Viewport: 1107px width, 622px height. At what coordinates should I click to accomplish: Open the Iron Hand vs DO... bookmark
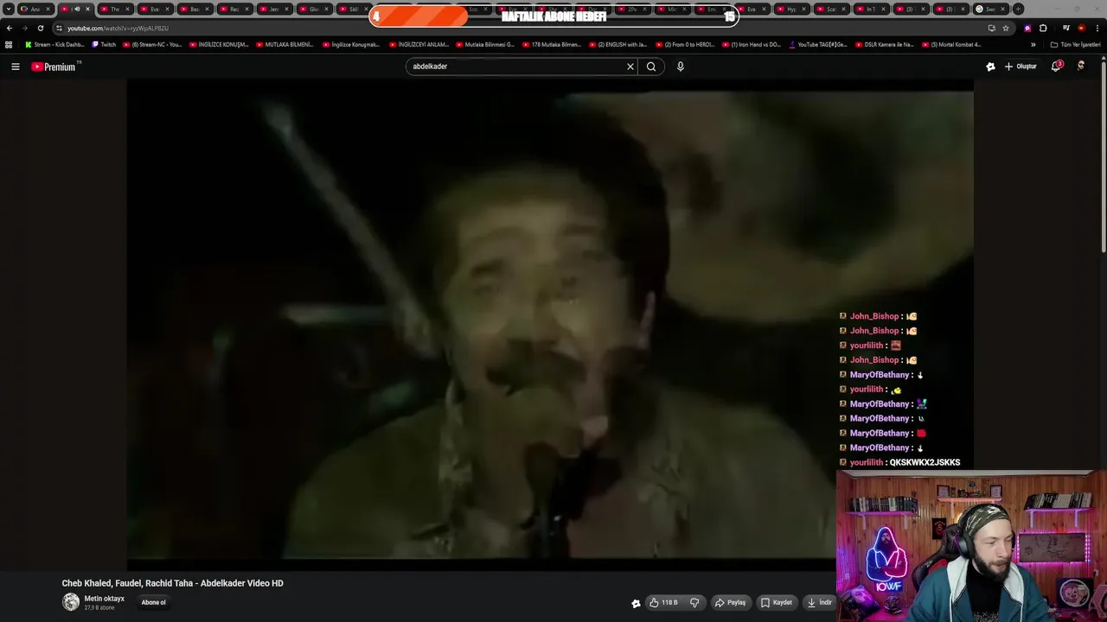pos(751,44)
